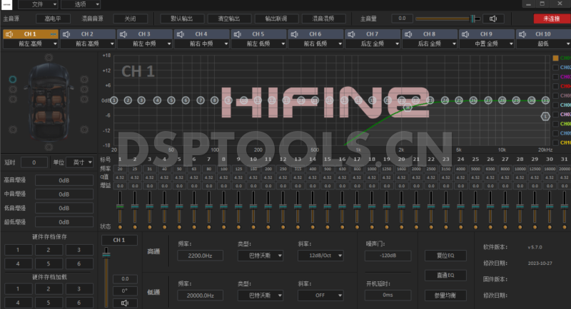
Task: Mute CH 2 using its speaker icon
Action: click(66, 34)
